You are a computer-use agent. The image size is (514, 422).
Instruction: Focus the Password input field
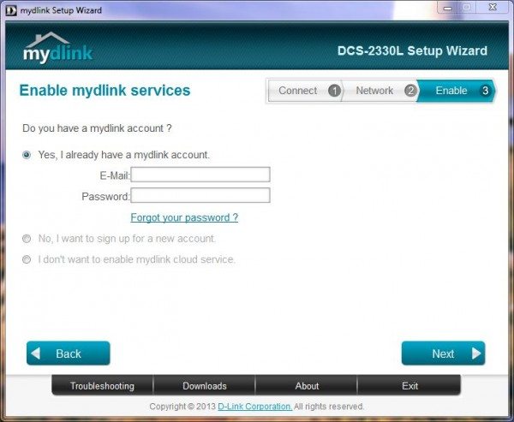pos(200,196)
